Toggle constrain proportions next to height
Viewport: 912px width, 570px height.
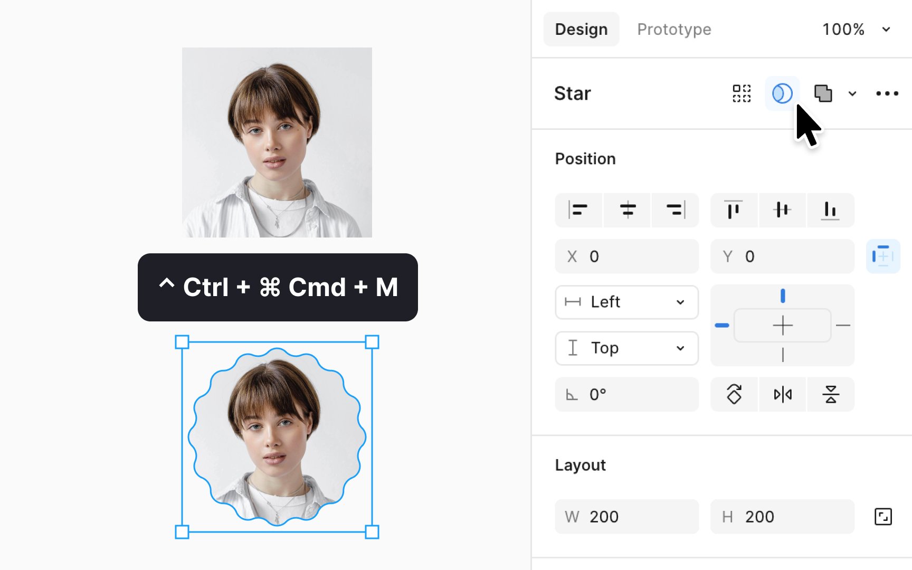tap(883, 517)
